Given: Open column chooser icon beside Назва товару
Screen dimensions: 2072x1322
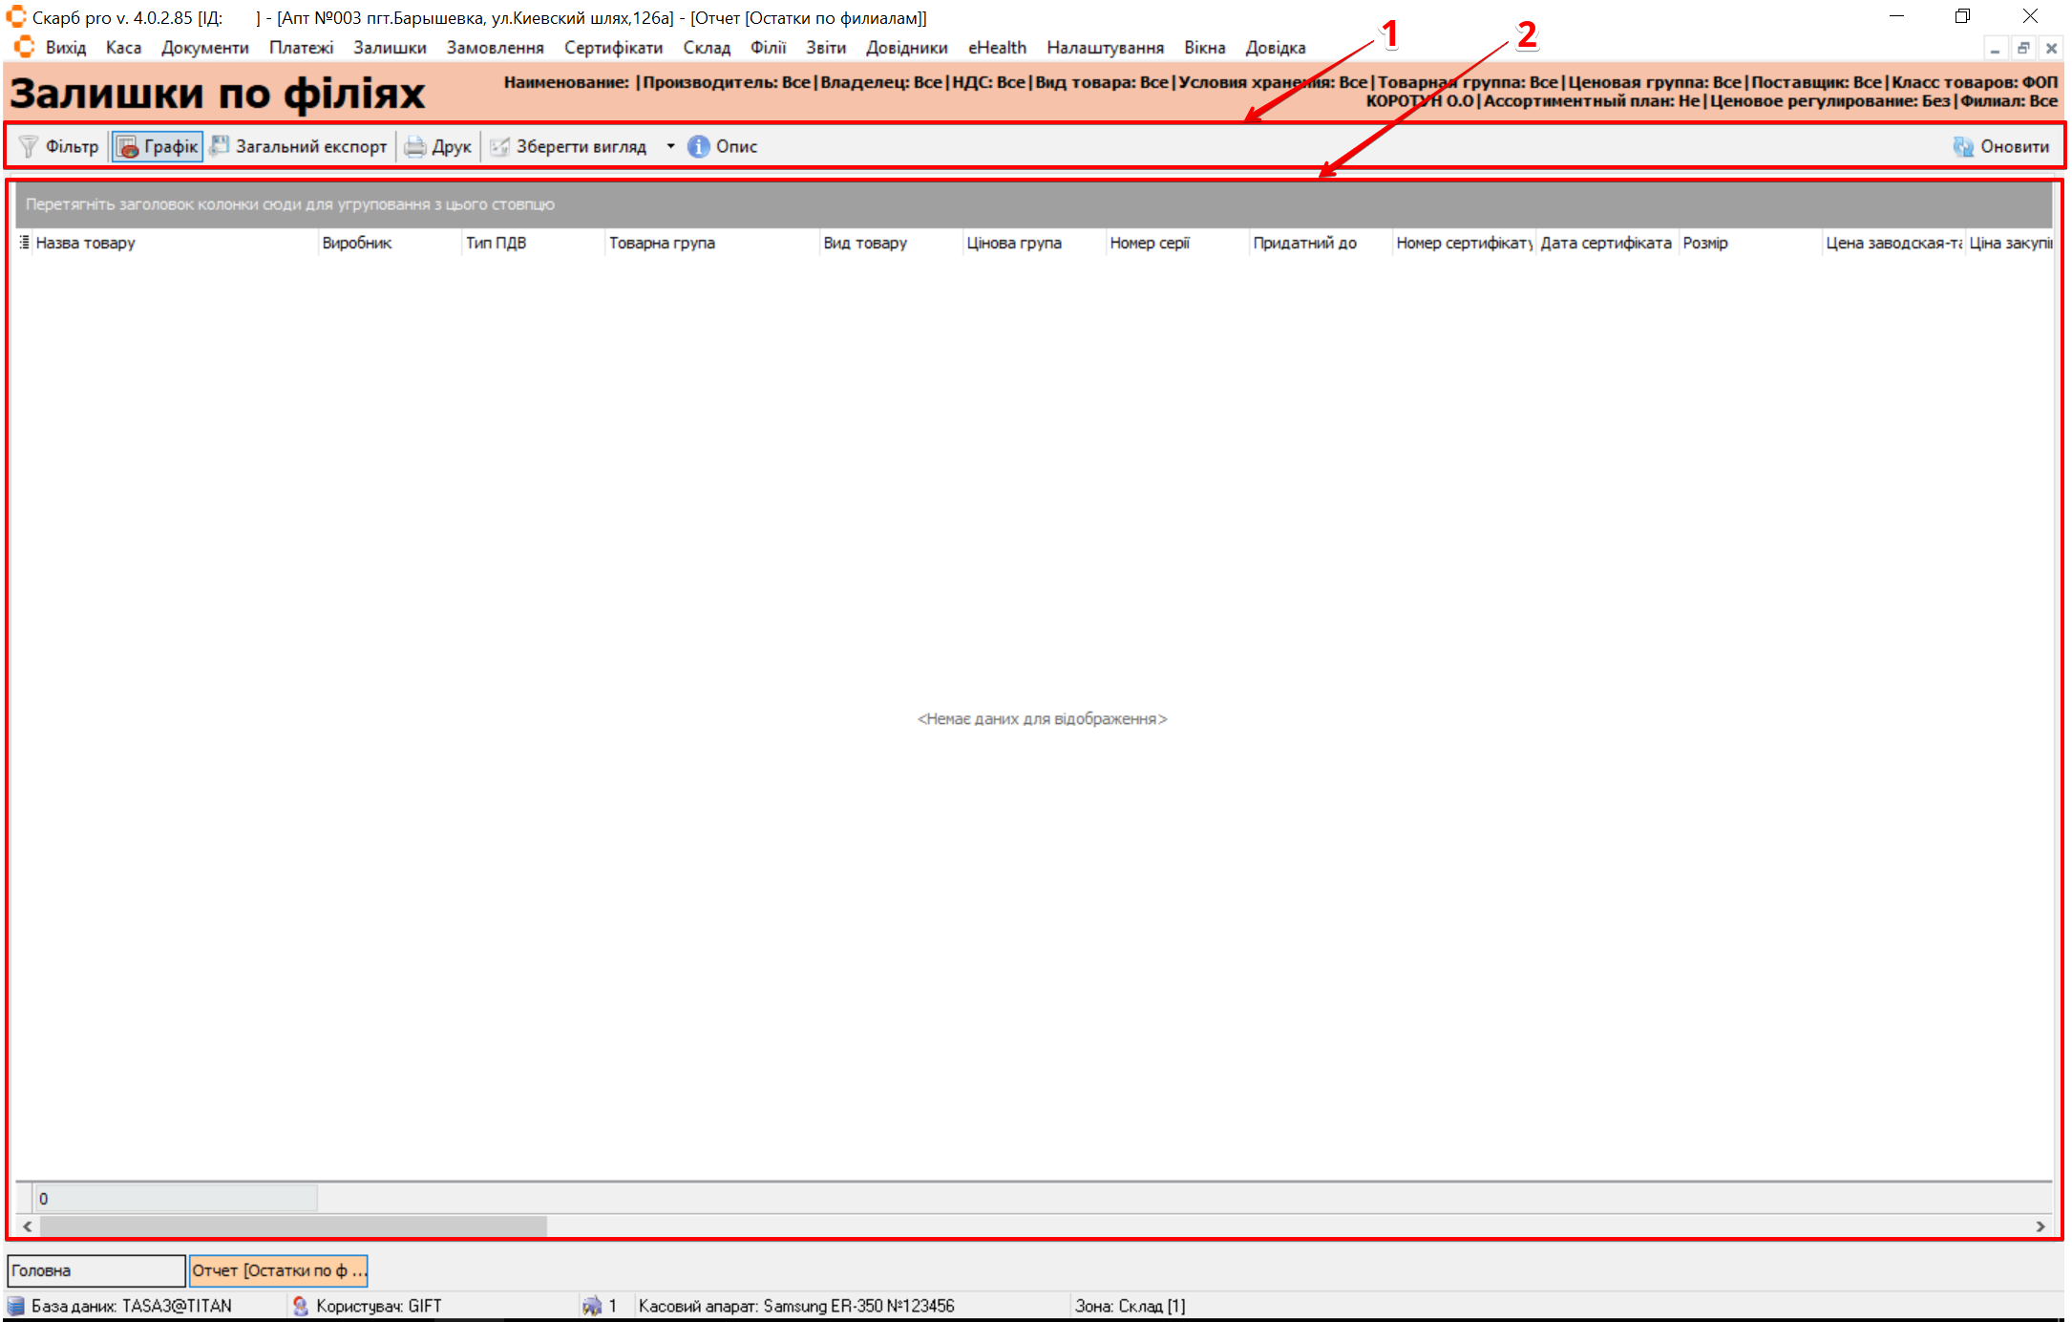Looking at the screenshot, I should tap(24, 243).
